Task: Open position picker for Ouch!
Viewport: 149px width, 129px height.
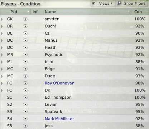Action: (25, 26)
